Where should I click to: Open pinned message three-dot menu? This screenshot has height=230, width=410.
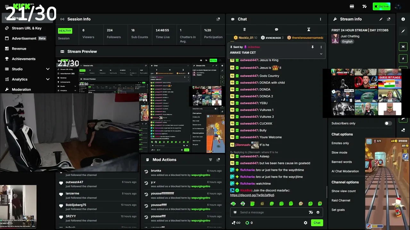click(x=321, y=47)
